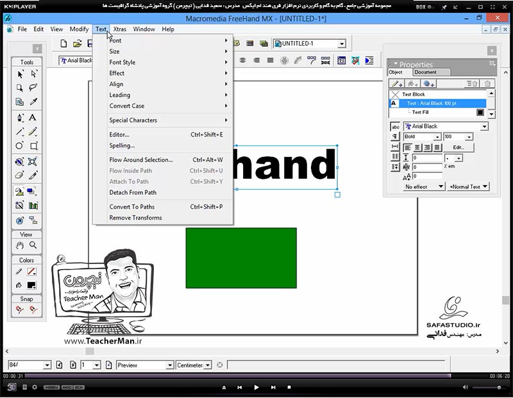Click the Character (abc) settings icon
The height and width of the screenshot is (398, 513).
click(x=395, y=127)
